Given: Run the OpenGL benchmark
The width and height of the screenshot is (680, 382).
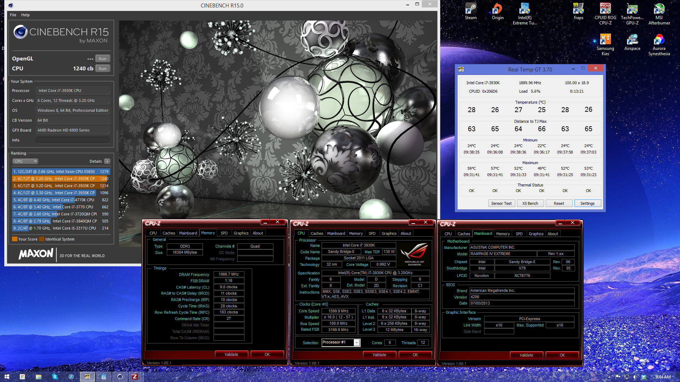Looking at the screenshot, I should [103, 59].
